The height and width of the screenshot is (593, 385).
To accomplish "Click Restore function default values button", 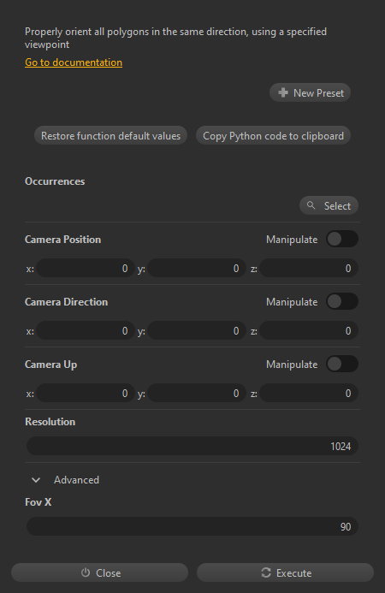I will 111,135.
